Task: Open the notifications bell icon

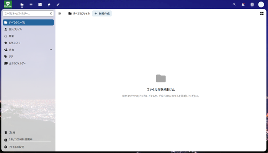Action: pos(243,5)
